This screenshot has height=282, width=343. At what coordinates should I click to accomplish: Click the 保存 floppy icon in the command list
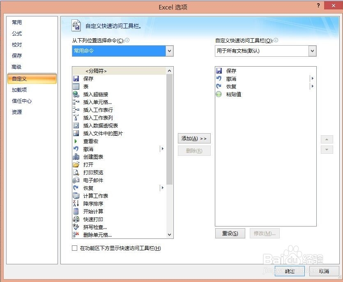tap(76, 79)
